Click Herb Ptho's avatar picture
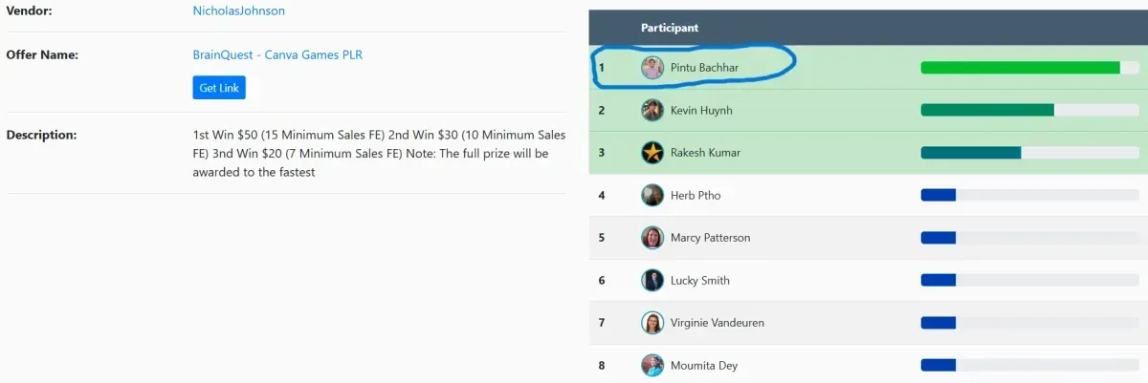 652,196
